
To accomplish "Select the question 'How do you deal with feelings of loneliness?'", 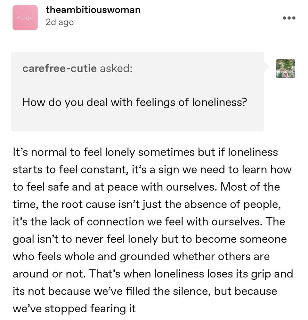I will tap(134, 102).
